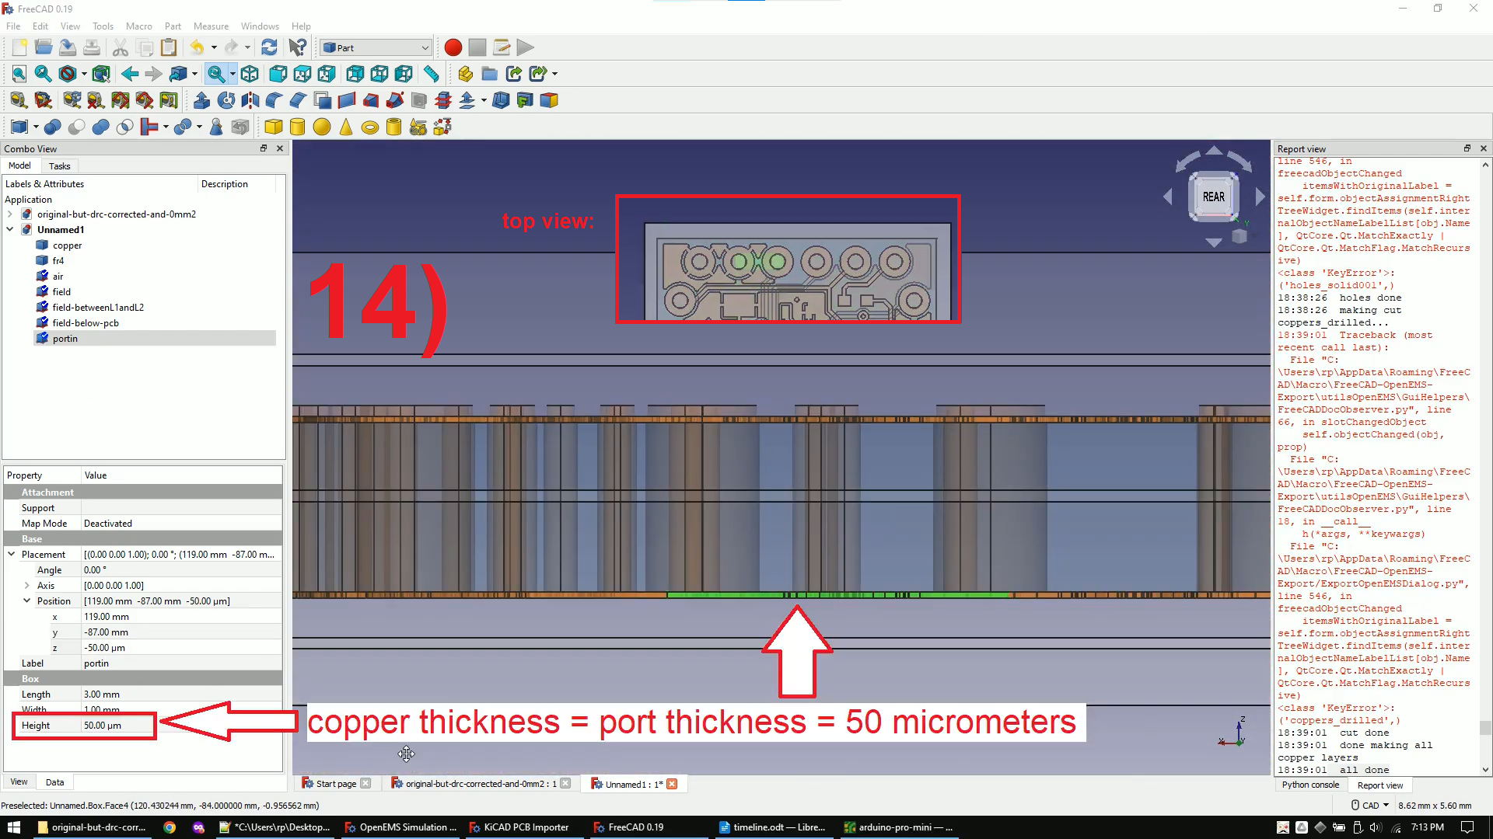Open the CAD navigation style dropdown
This screenshot has width=1493, height=839.
pyautogui.click(x=1371, y=806)
